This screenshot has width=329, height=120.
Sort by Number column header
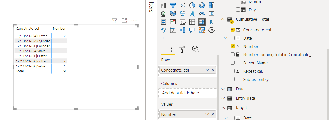point(59,28)
